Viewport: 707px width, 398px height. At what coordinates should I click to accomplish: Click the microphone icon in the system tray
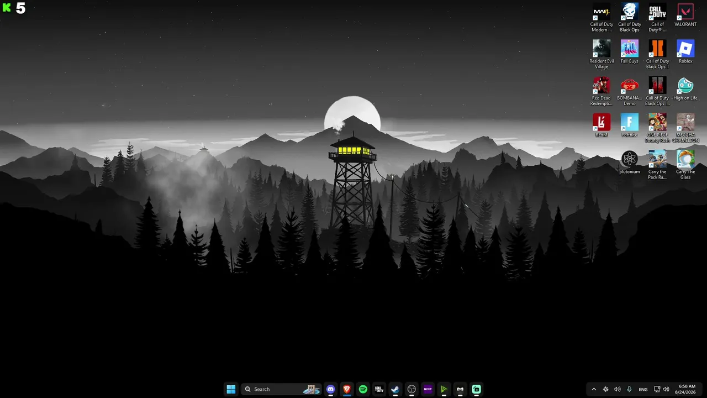[629, 389]
